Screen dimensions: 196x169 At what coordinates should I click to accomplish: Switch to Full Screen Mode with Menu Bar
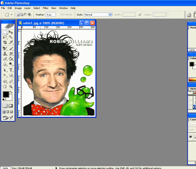point(8,112)
